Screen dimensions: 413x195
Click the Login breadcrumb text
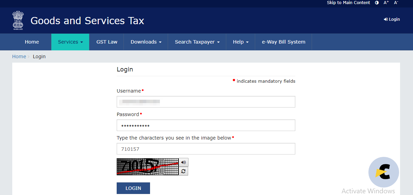pyautogui.click(x=39, y=56)
